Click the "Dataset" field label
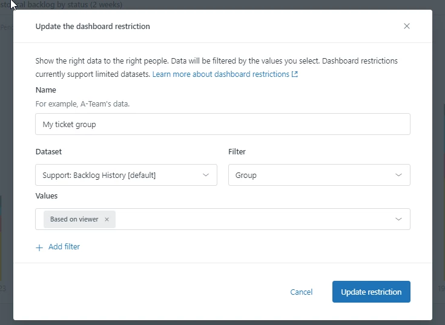This screenshot has height=325, width=445. tap(48, 152)
